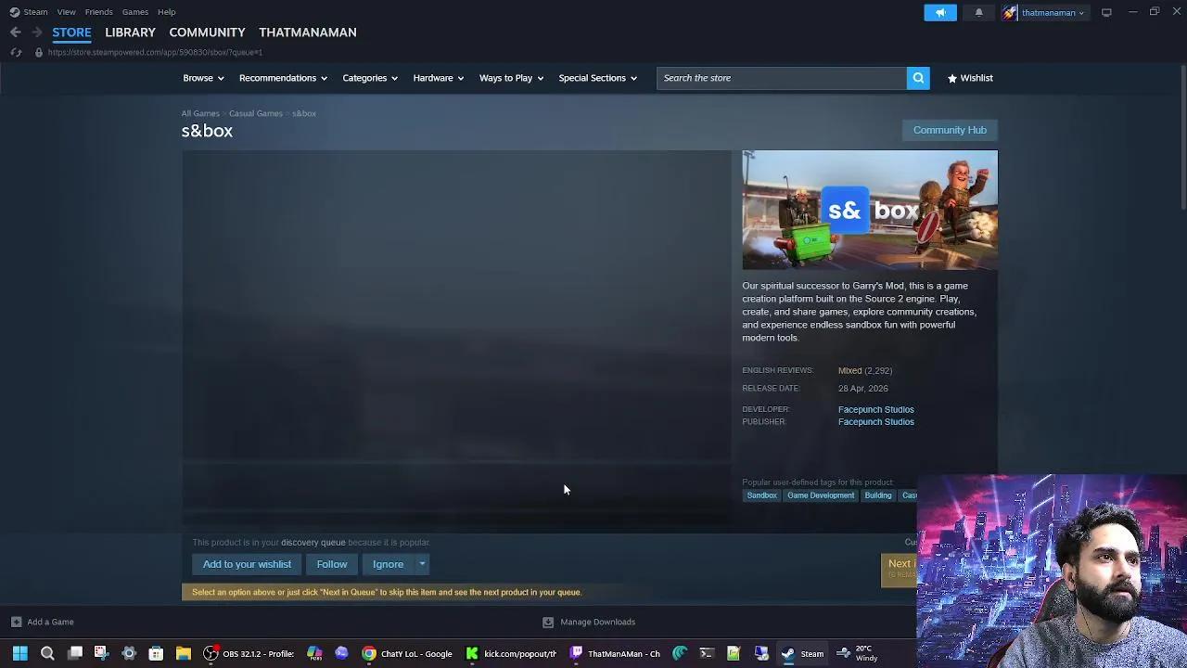Switch to Big Picture mode monitor icon

click(1106, 13)
